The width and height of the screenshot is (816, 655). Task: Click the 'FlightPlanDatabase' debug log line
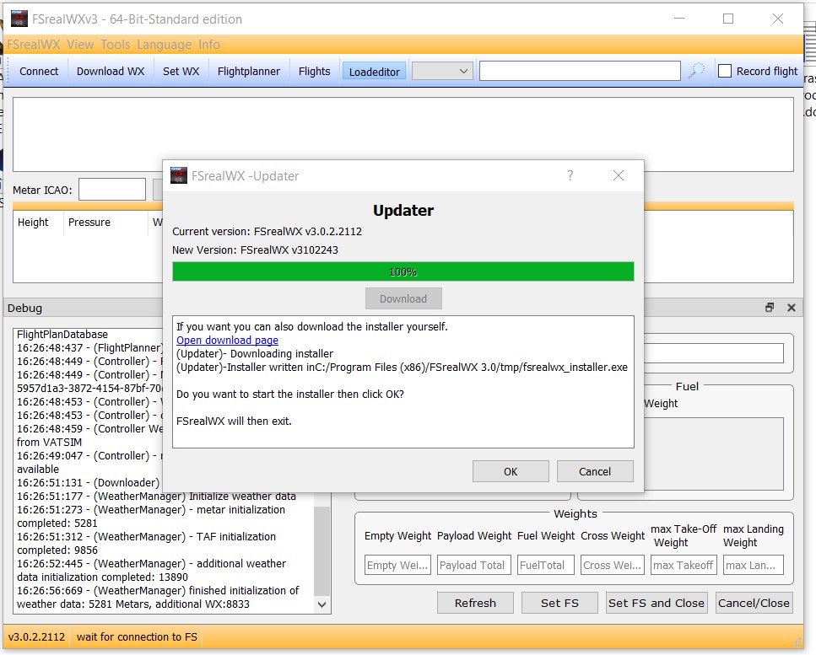click(62, 335)
